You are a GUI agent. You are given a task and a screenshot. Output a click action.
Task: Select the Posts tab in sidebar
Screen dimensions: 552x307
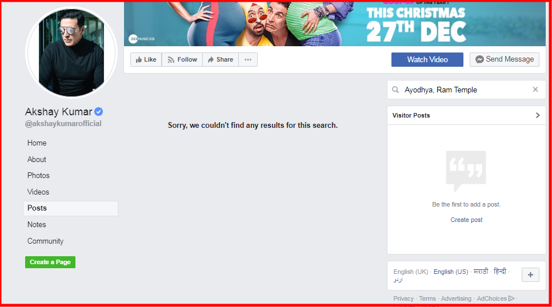coord(70,208)
